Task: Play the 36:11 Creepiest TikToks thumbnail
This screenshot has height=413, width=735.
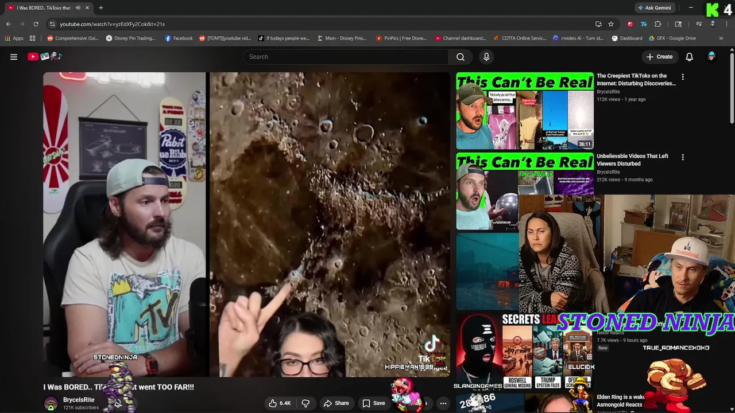Action: pyautogui.click(x=525, y=111)
